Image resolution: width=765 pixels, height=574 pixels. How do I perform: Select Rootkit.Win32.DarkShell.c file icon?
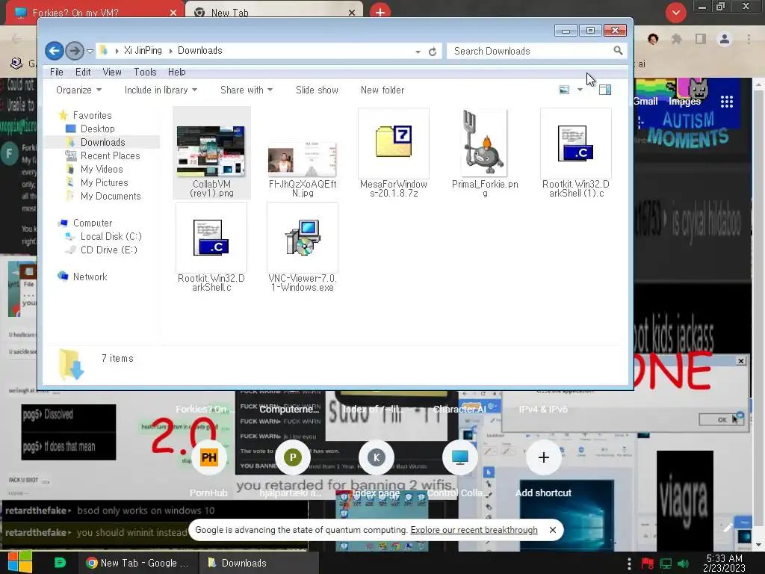pos(211,237)
